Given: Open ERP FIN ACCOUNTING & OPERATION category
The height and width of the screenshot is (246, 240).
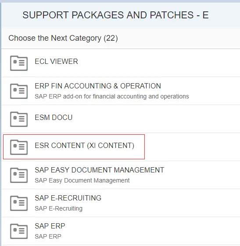Looking at the screenshot, I should click(x=98, y=86).
